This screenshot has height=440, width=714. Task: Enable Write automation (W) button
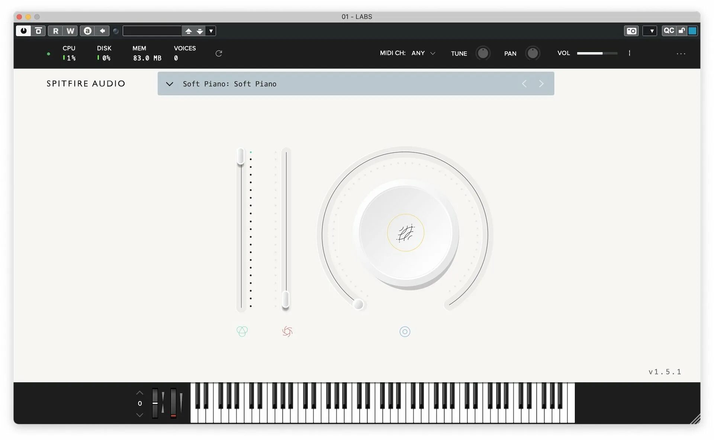[70, 31]
